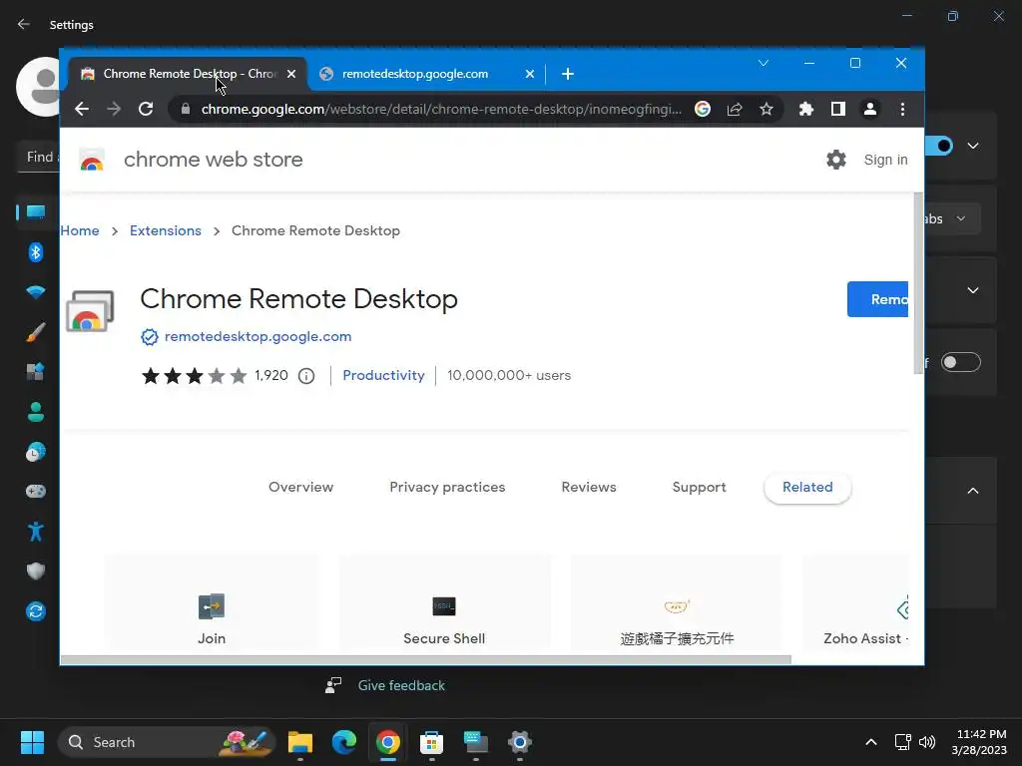Close the Chrome Remote Desktop tab
The height and width of the screenshot is (766, 1022).
click(x=291, y=74)
